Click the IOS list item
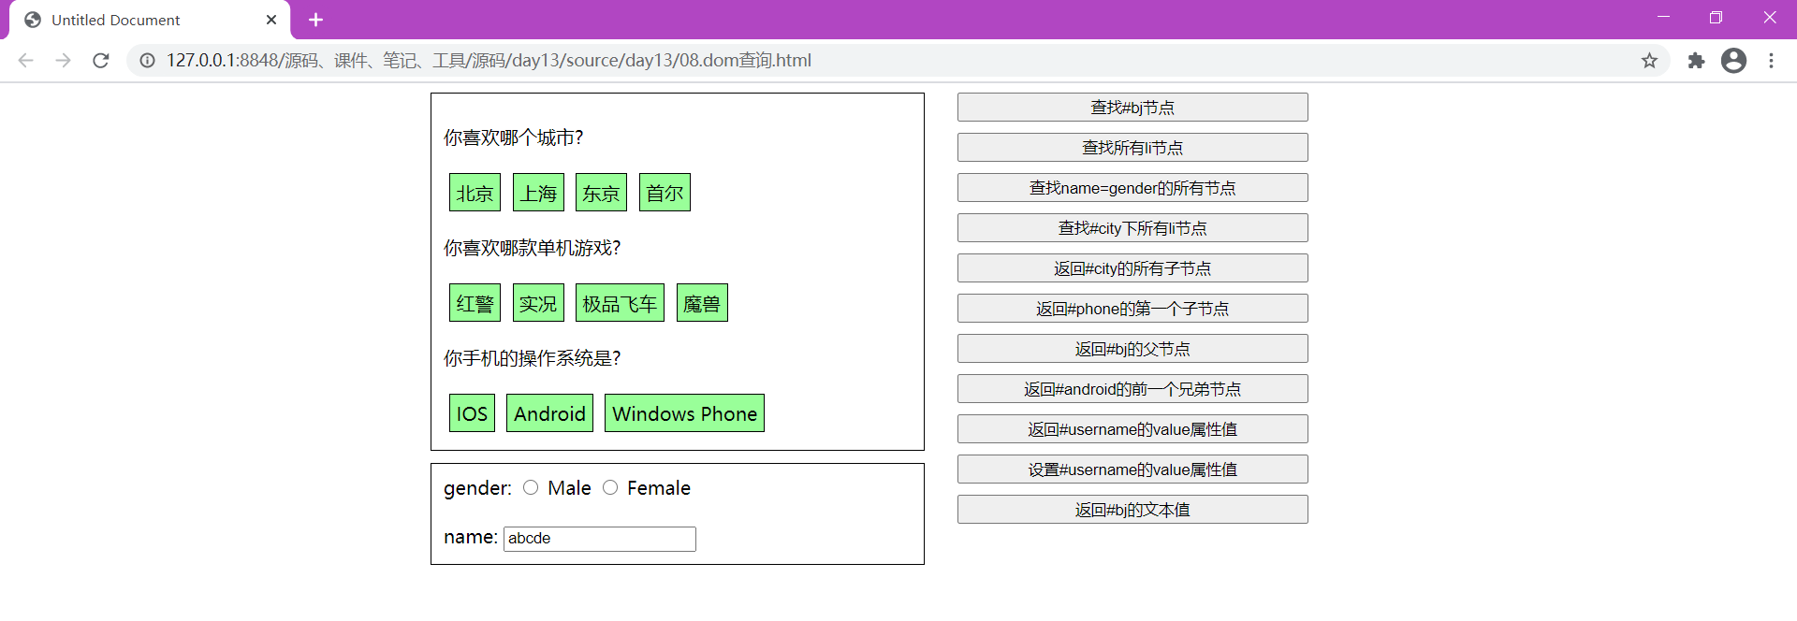The width and height of the screenshot is (1797, 621). (472, 413)
